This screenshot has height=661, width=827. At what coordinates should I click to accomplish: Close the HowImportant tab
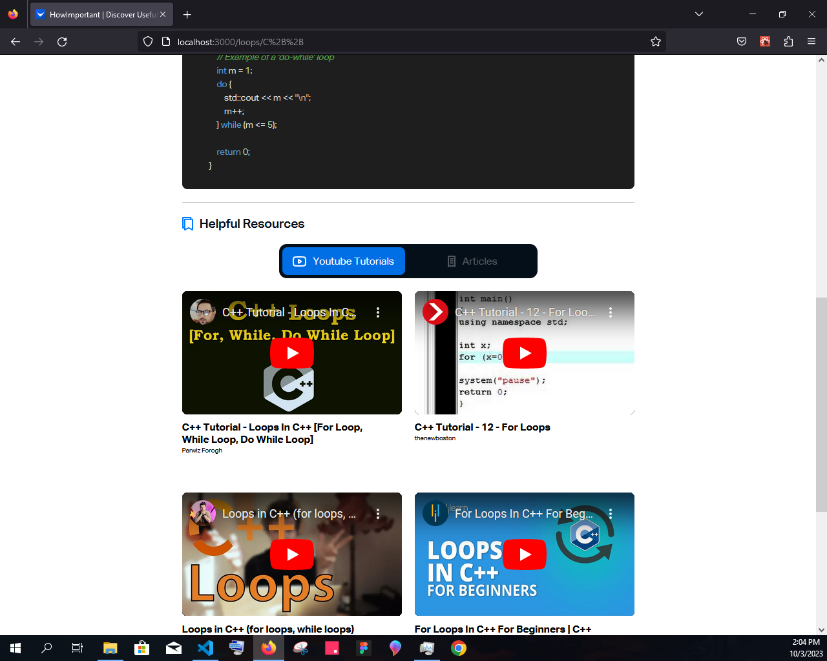coord(163,14)
